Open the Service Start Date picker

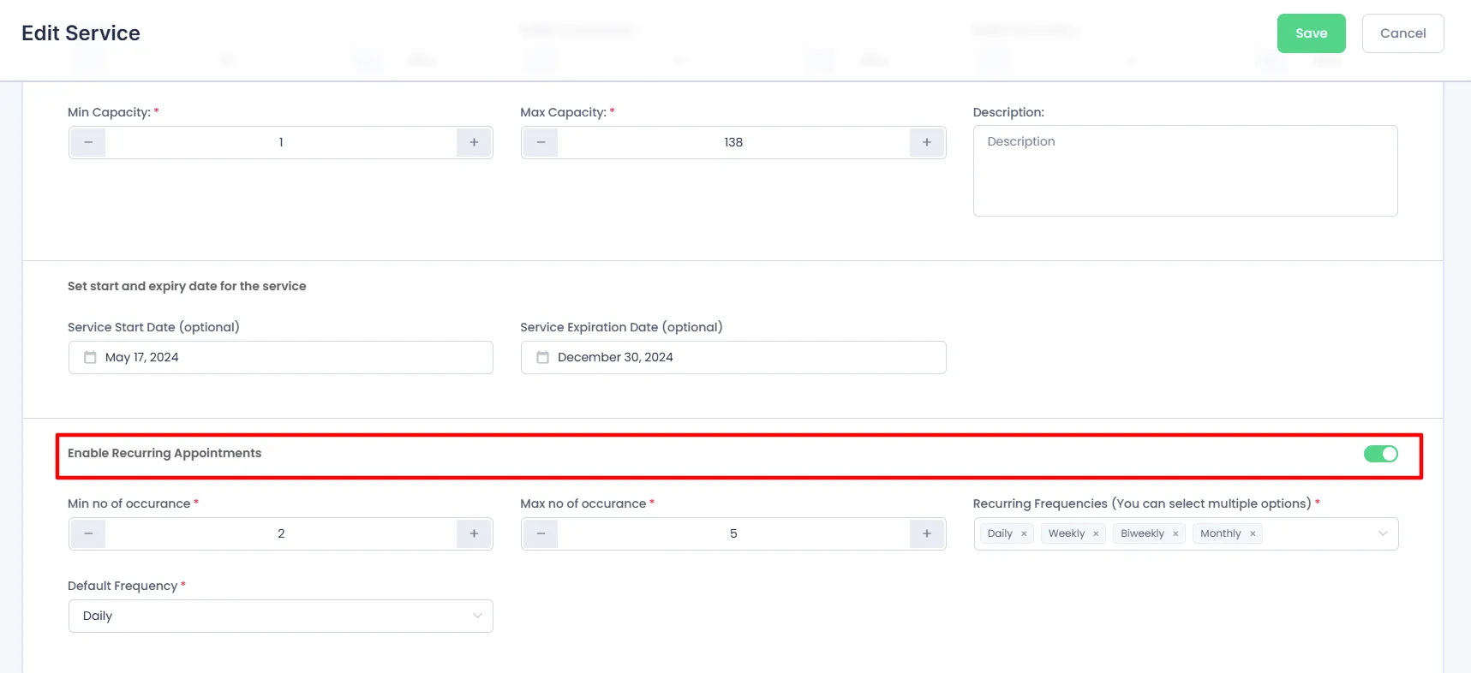point(281,357)
